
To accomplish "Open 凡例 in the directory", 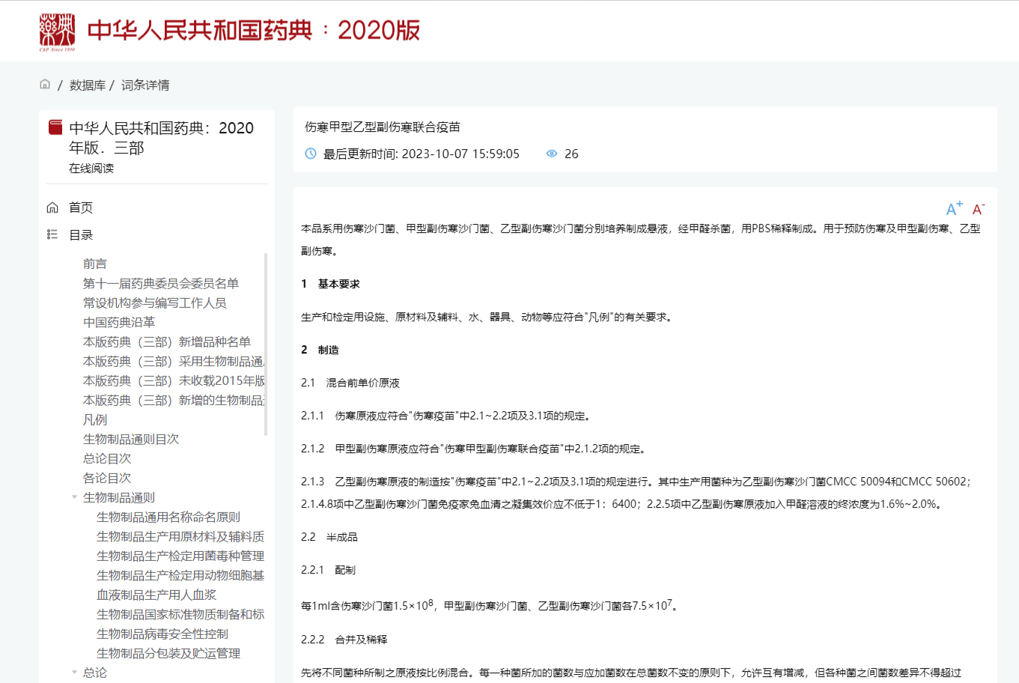I will [x=95, y=419].
